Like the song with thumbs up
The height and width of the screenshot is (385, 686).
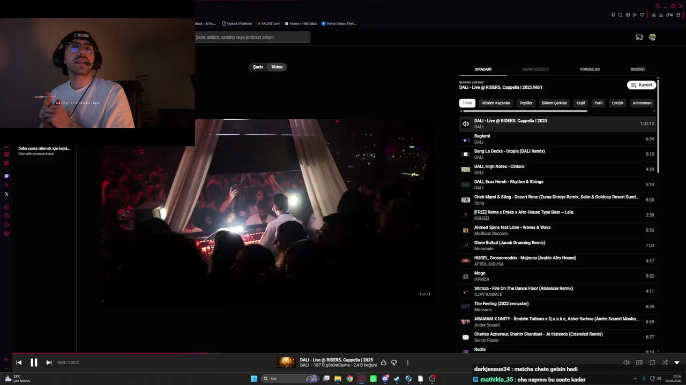click(384, 363)
